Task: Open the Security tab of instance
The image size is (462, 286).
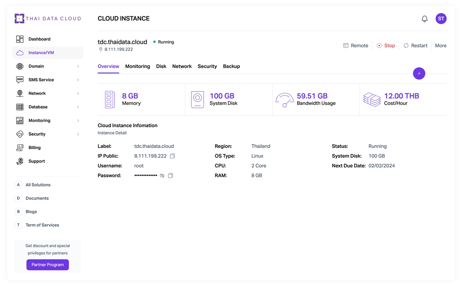Action: tap(207, 66)
